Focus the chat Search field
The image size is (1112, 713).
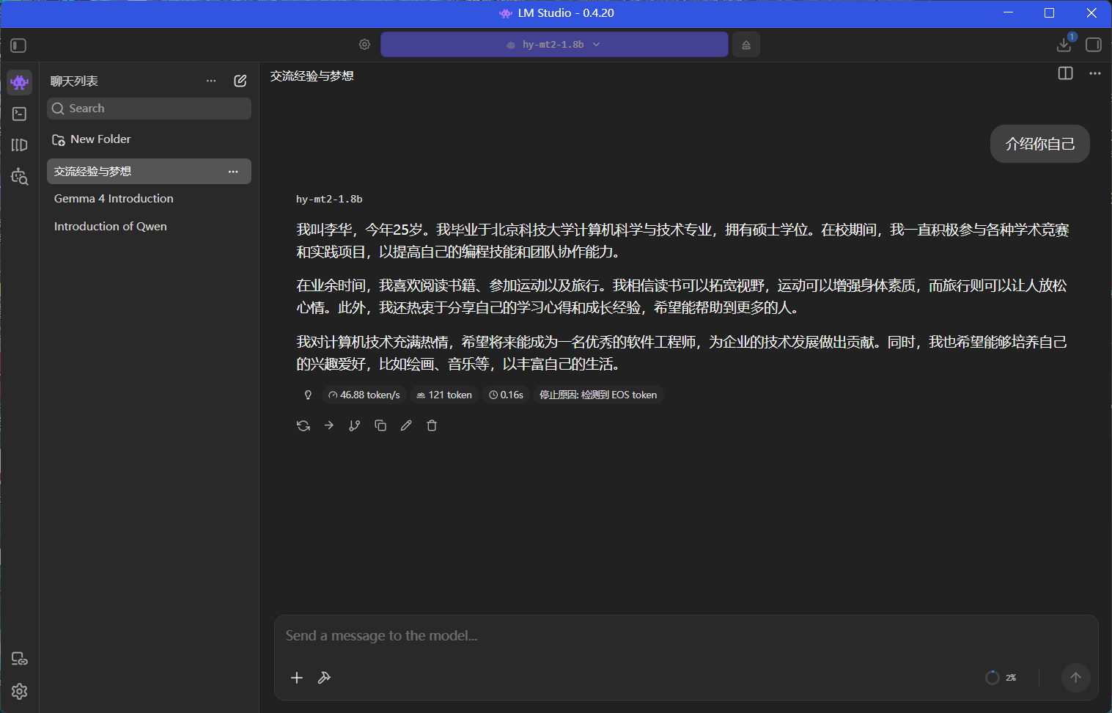pyautogui.click(x=149, y=109)
